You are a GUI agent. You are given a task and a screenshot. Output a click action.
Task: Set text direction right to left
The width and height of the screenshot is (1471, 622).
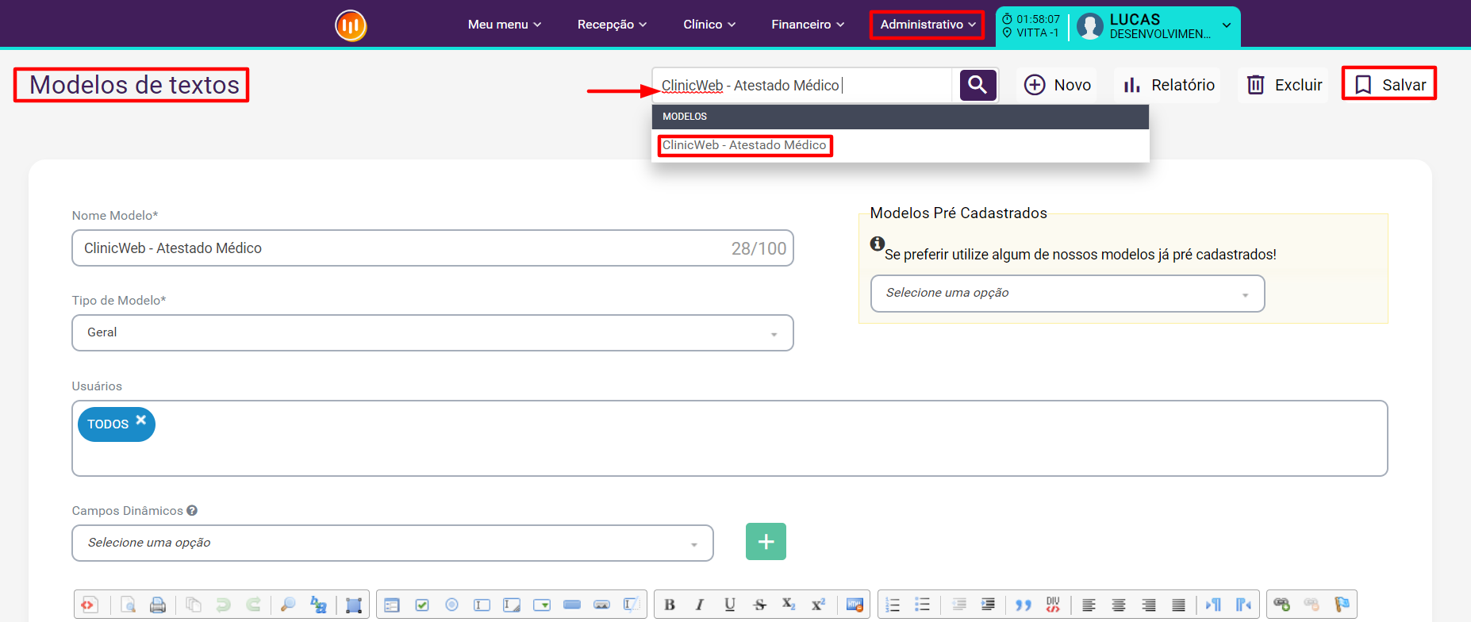1243,605
